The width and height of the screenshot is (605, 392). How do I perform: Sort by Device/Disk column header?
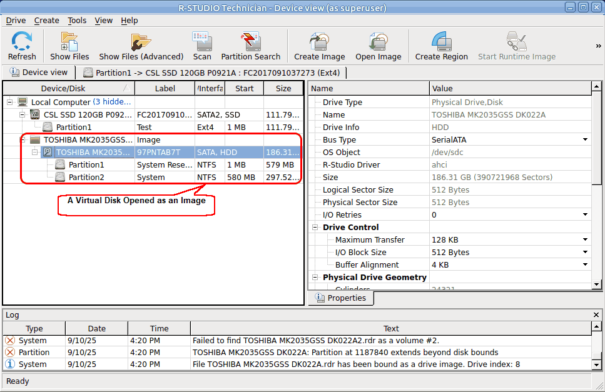69,89
